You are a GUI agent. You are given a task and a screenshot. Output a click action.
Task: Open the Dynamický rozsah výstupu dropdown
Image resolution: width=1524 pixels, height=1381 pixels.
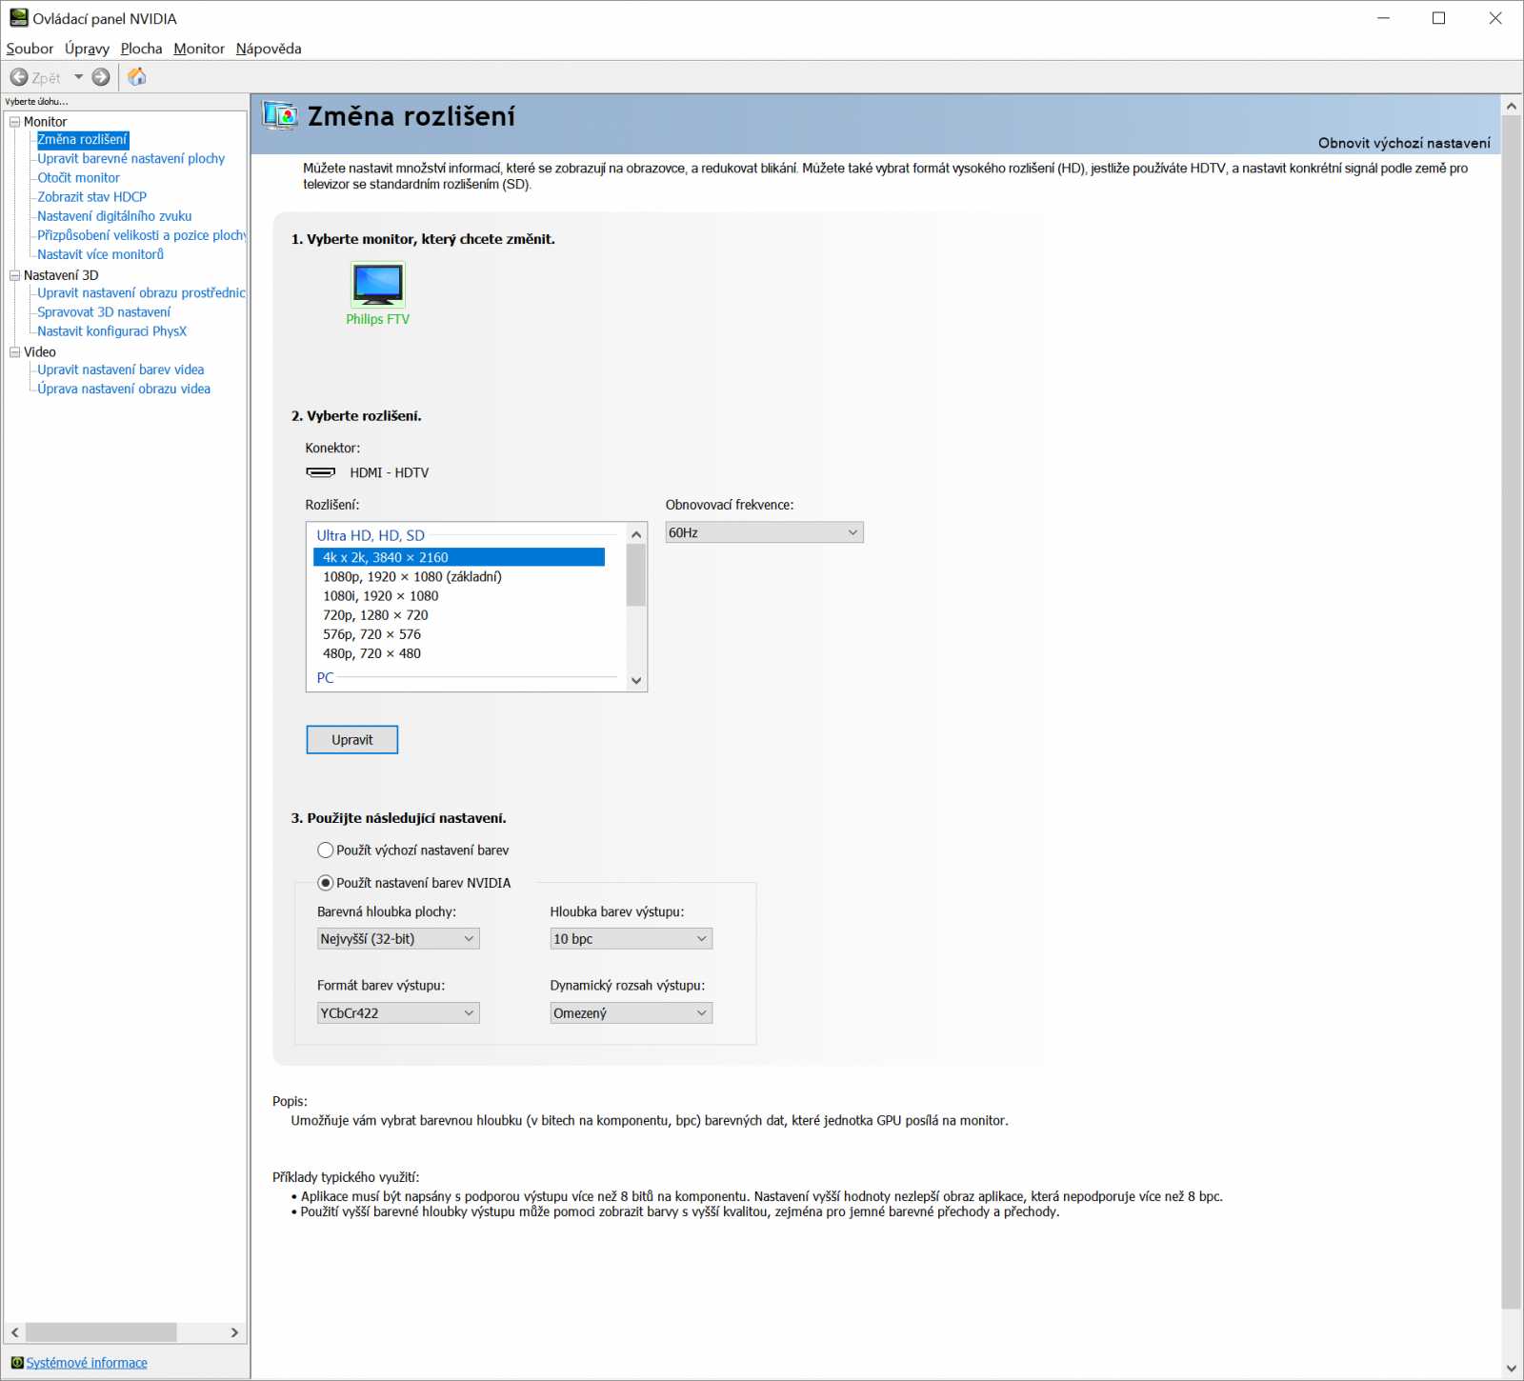click(631, 1013)
